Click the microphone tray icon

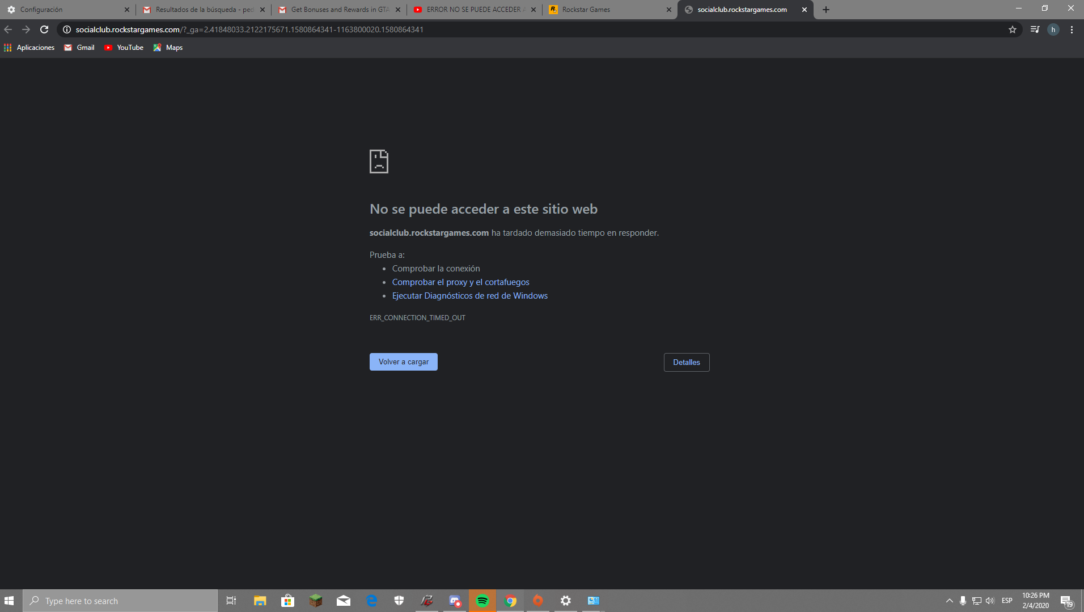tap(963, 601)
